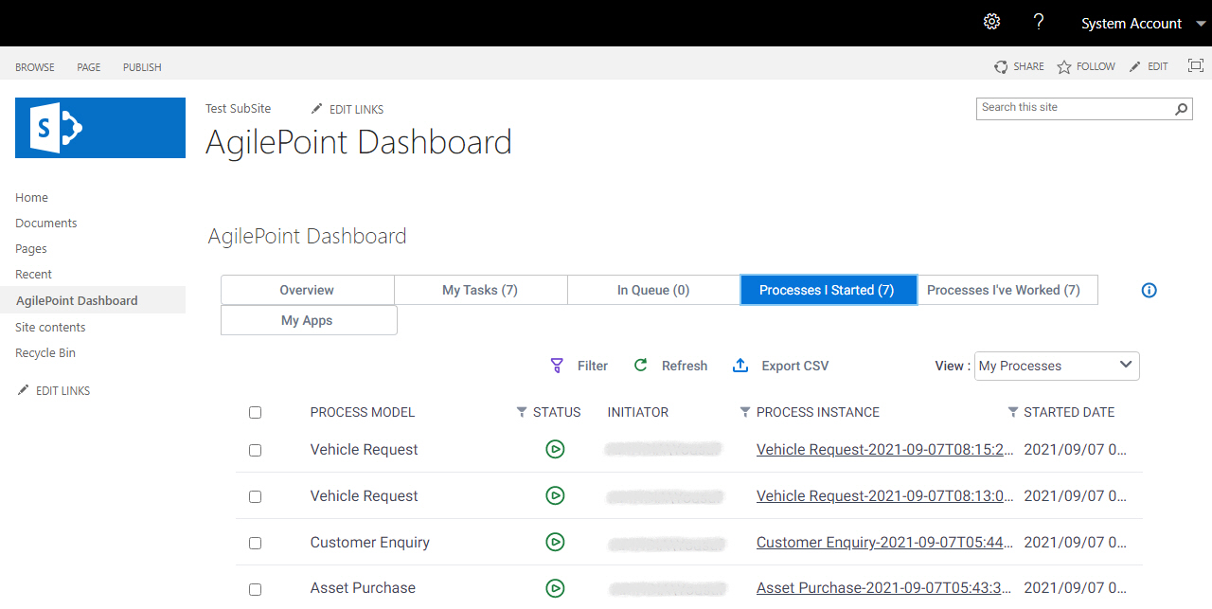1212x609 pixels.
Task: Click the Export CSV button label
Action: click(795, 366)
